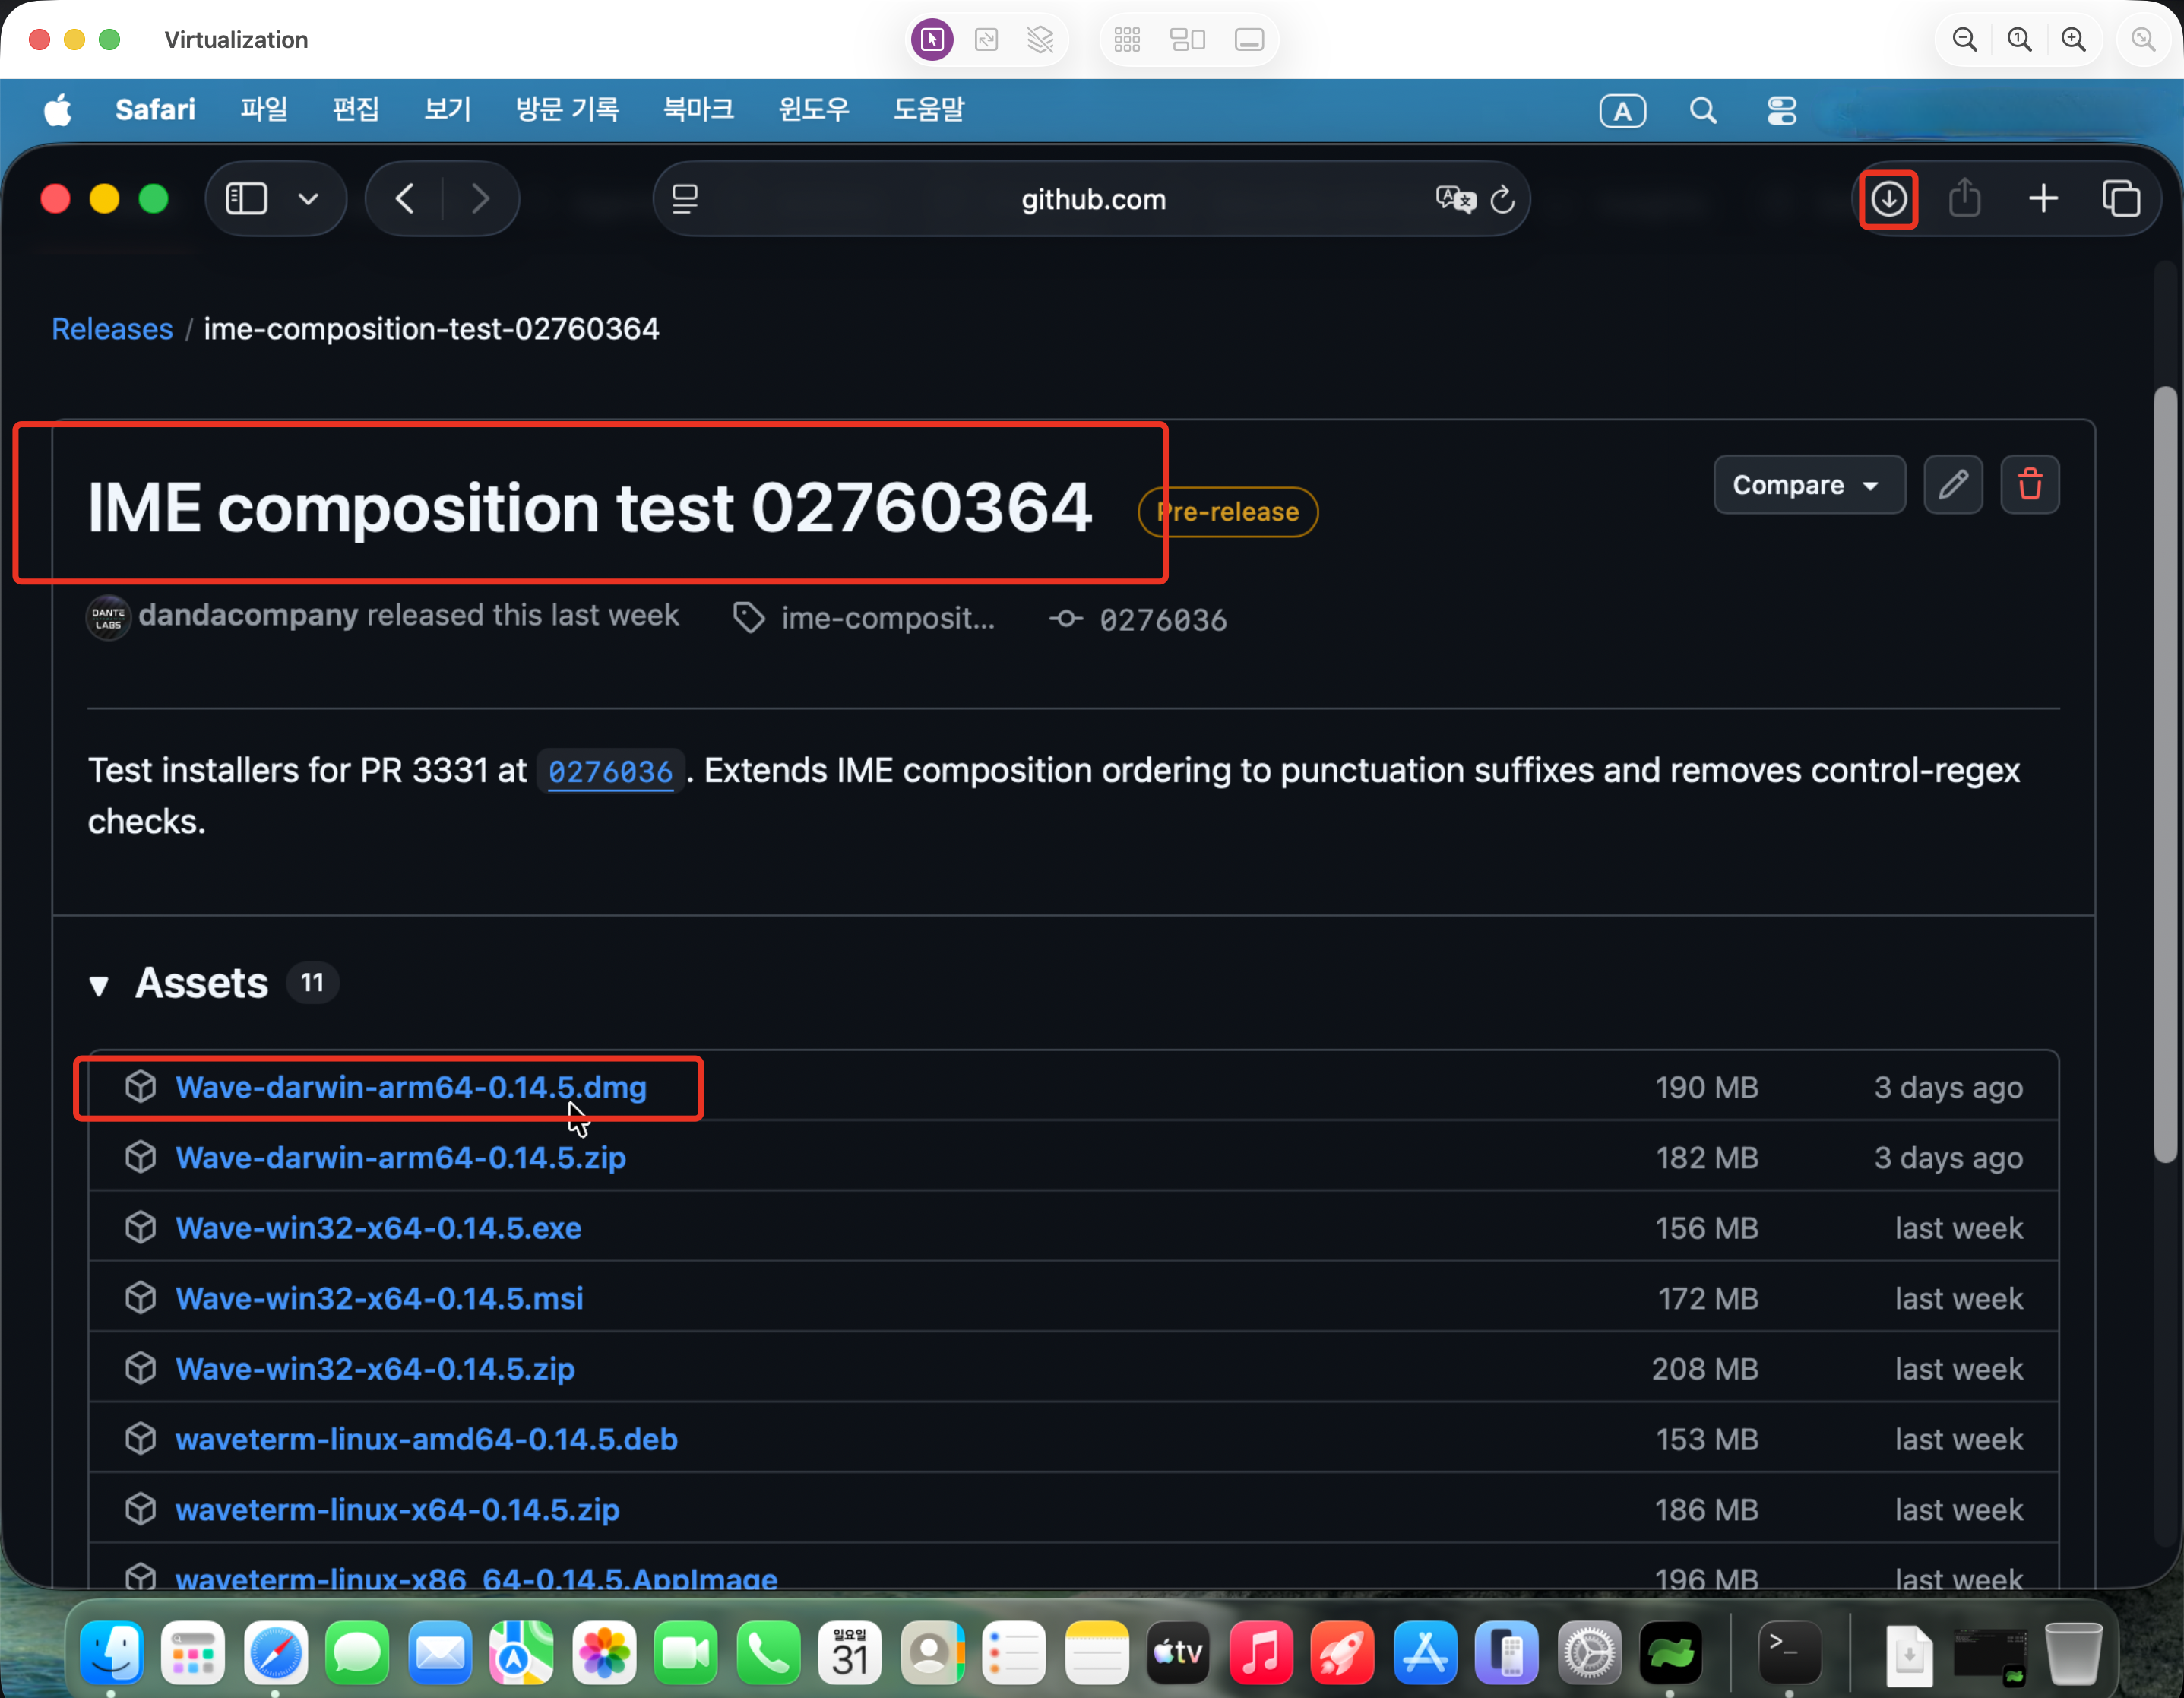Collapse the Assets section triangle

99,986
